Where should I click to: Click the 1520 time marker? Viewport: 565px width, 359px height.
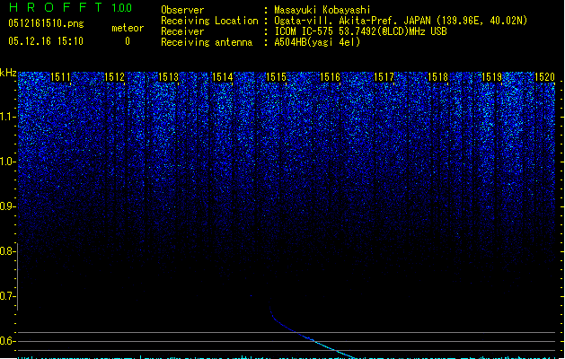coord(544,78)
